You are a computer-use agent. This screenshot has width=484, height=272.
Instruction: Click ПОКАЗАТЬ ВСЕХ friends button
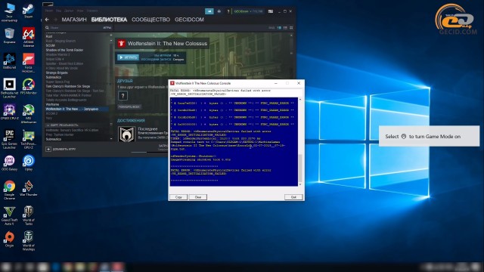click(129, 107)
